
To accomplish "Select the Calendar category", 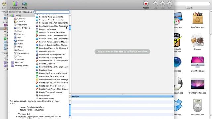I will coord(21,19).
